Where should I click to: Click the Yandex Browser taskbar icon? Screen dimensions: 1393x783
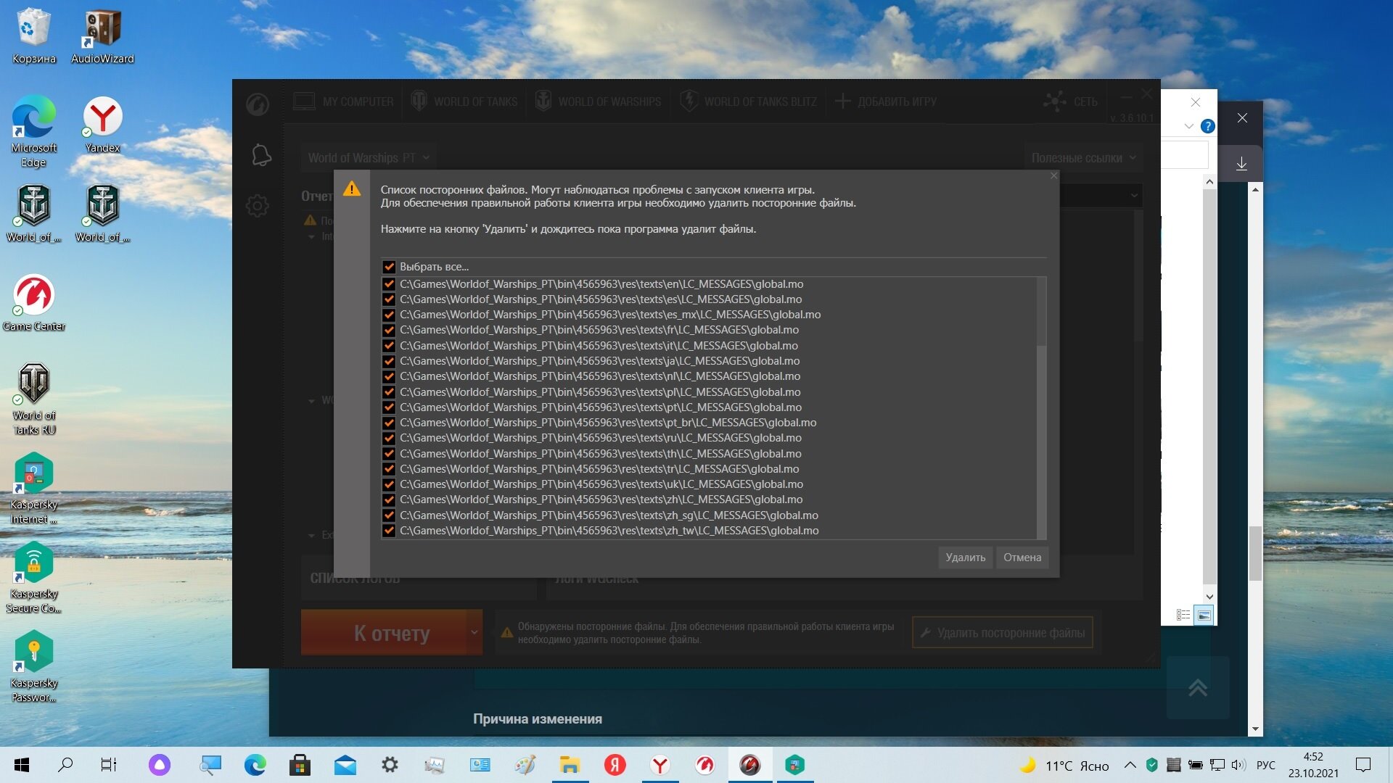pos(660,765)
